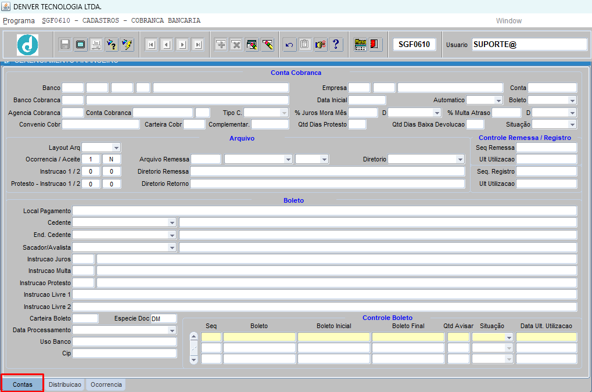Go to the first record

pos(151,45)
